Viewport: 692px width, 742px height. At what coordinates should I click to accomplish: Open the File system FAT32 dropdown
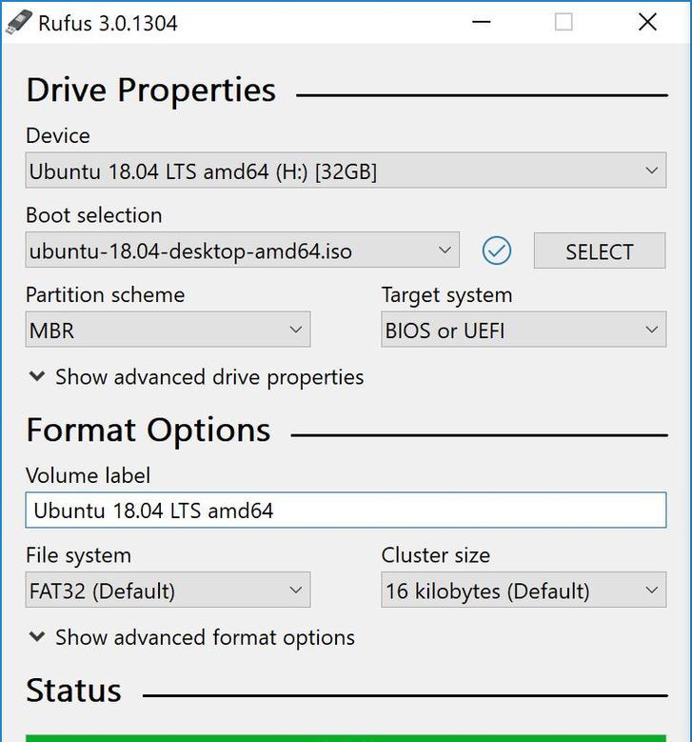tap(168, 590)
